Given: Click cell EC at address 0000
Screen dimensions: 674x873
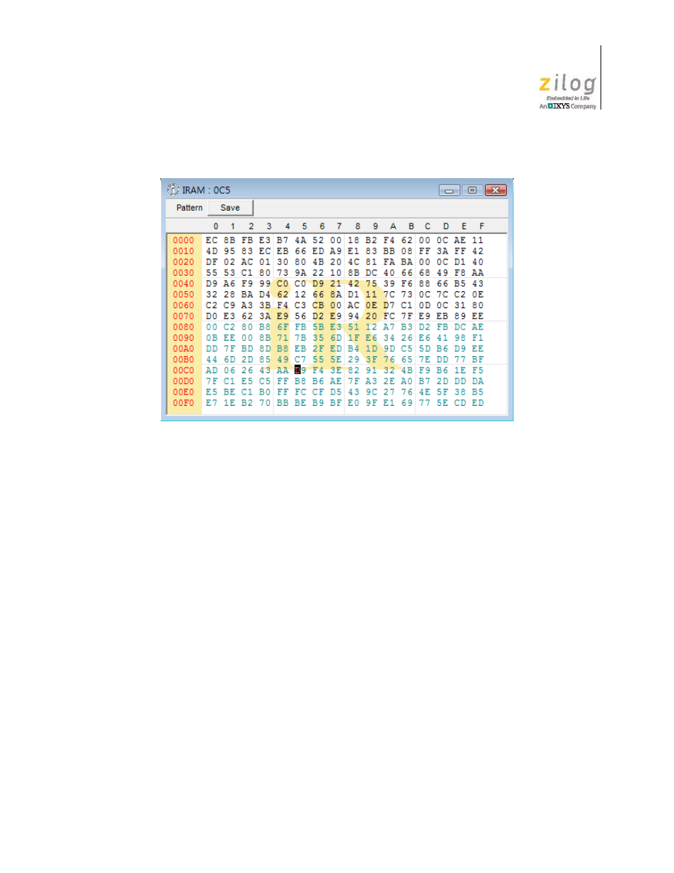Looking at the screenshot, I should pyautogui.click(x=212, y=240).
